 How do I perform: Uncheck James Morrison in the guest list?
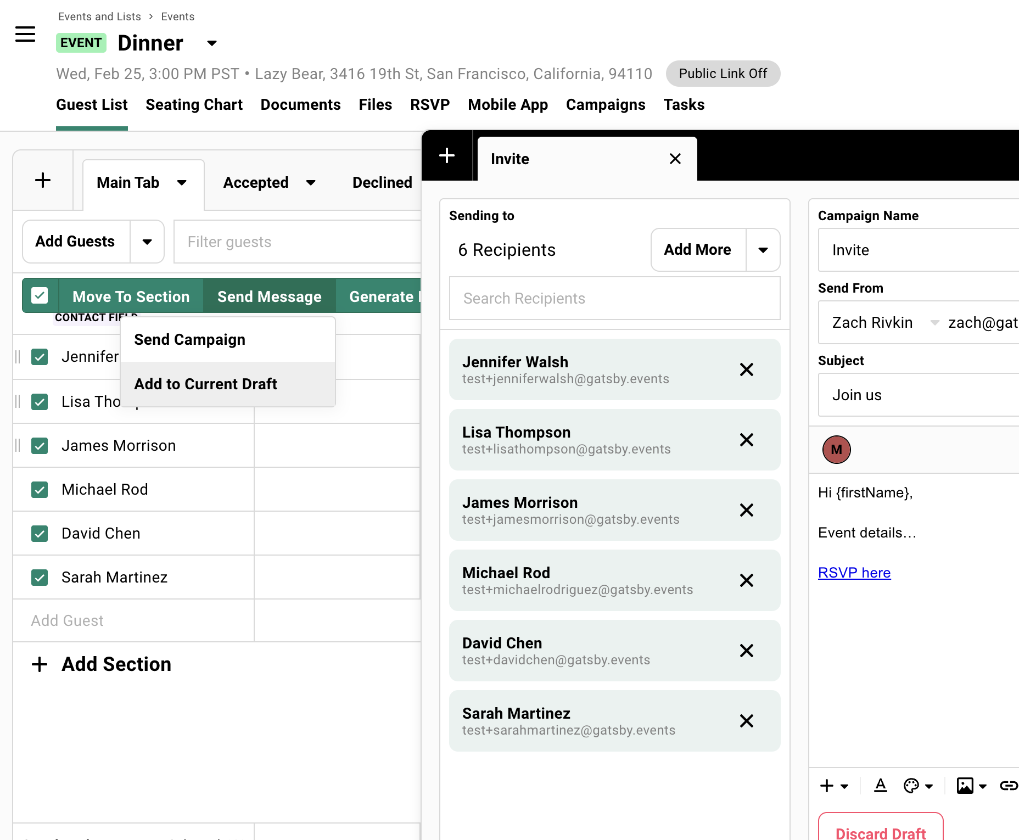pos(40,445)
